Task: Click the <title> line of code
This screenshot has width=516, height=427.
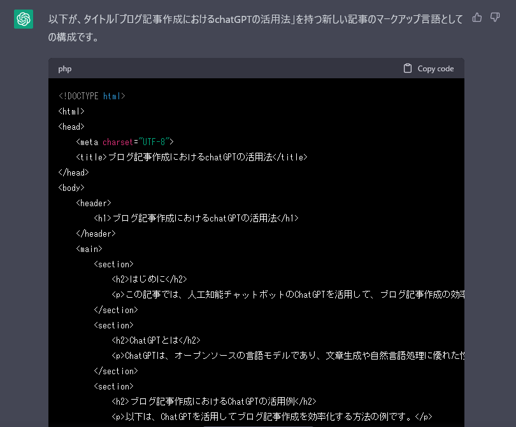Action: pyautogui.click(x=192, y=157)
